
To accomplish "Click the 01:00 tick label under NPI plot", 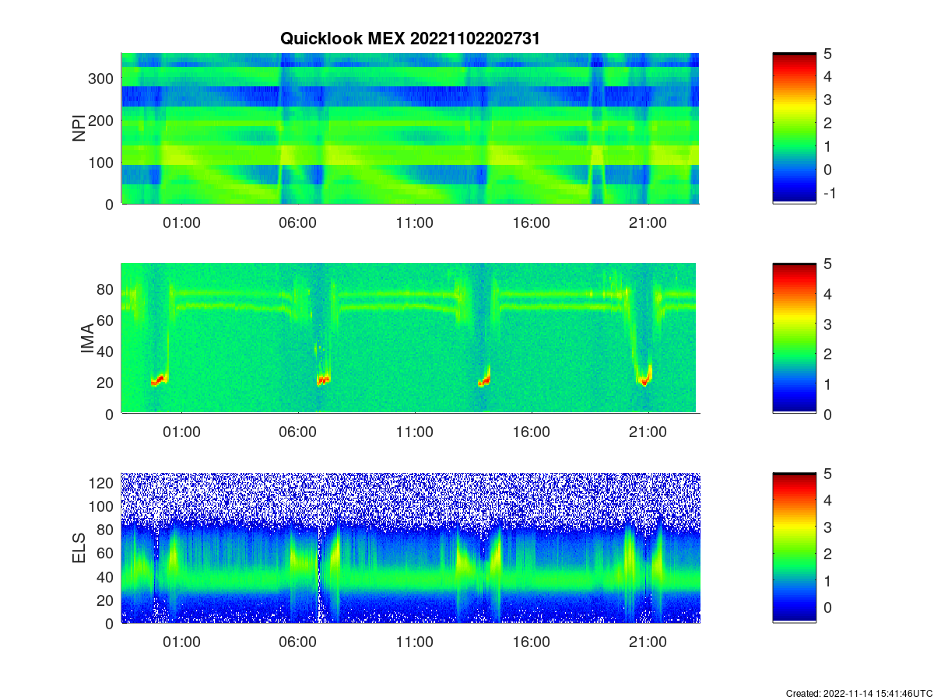I will click(181, 222).
